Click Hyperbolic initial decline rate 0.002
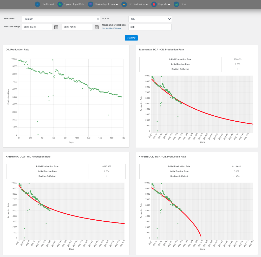This screenshot has height=257, width=261. coord(237,172)
